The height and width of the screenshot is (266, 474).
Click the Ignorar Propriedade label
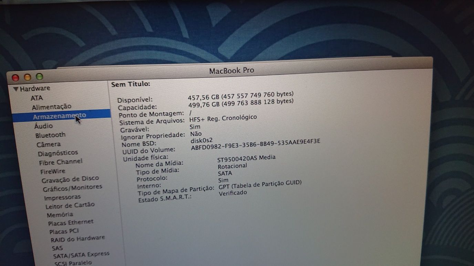(153, 136)
